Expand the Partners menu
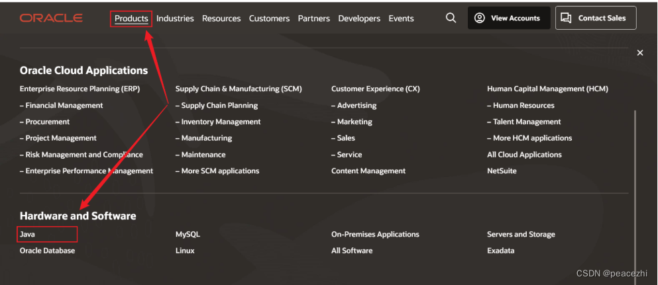The image size is (658, 285). [x=313, y=19]
